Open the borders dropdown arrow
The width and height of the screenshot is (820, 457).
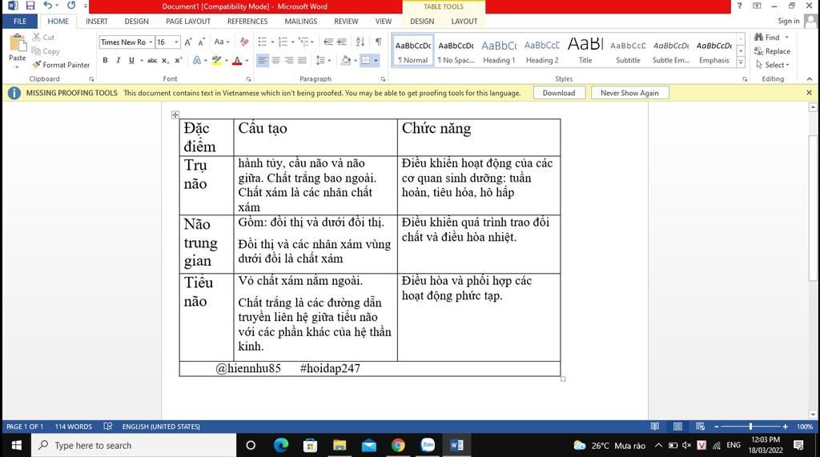pos(376,60)
